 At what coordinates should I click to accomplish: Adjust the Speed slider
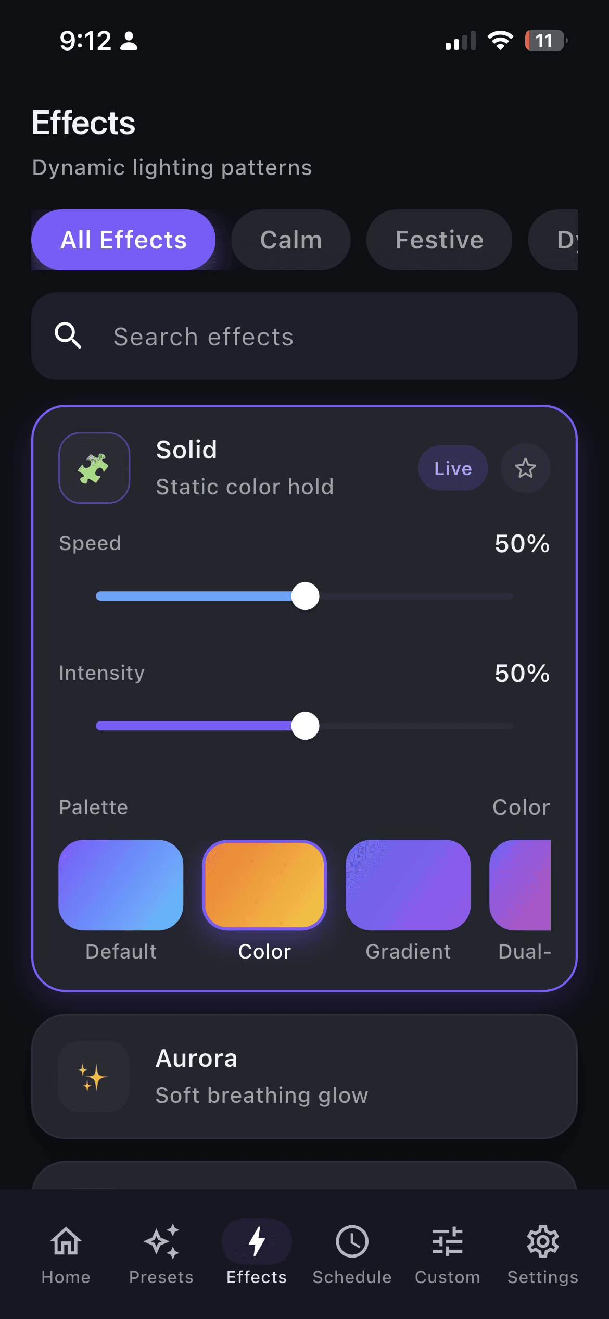[306, 596]
